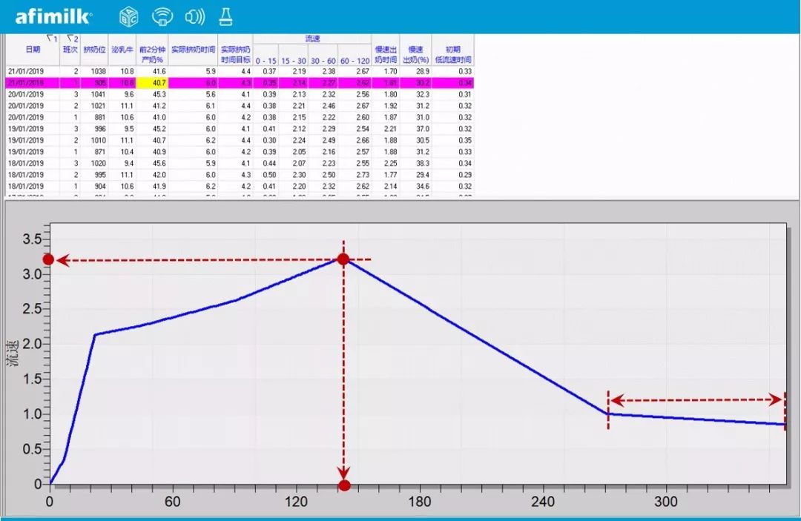Click the afimilk logo
This screenshot has width=801, height=521.
[53, 16]
